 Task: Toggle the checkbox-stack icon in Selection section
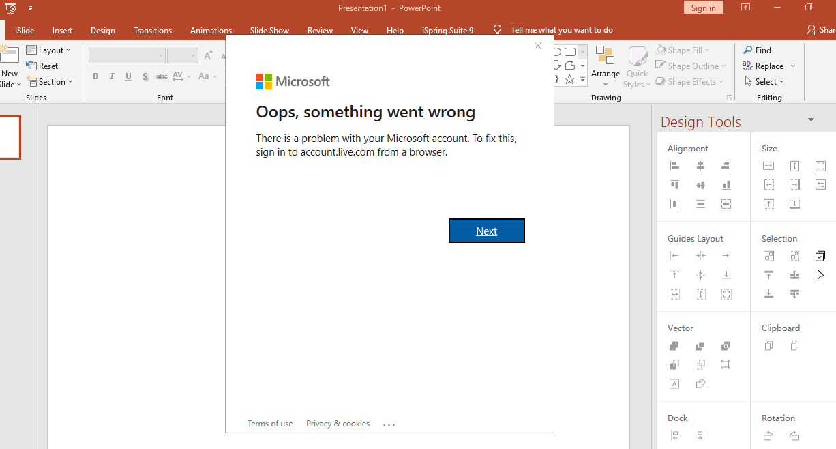(820, 256)
